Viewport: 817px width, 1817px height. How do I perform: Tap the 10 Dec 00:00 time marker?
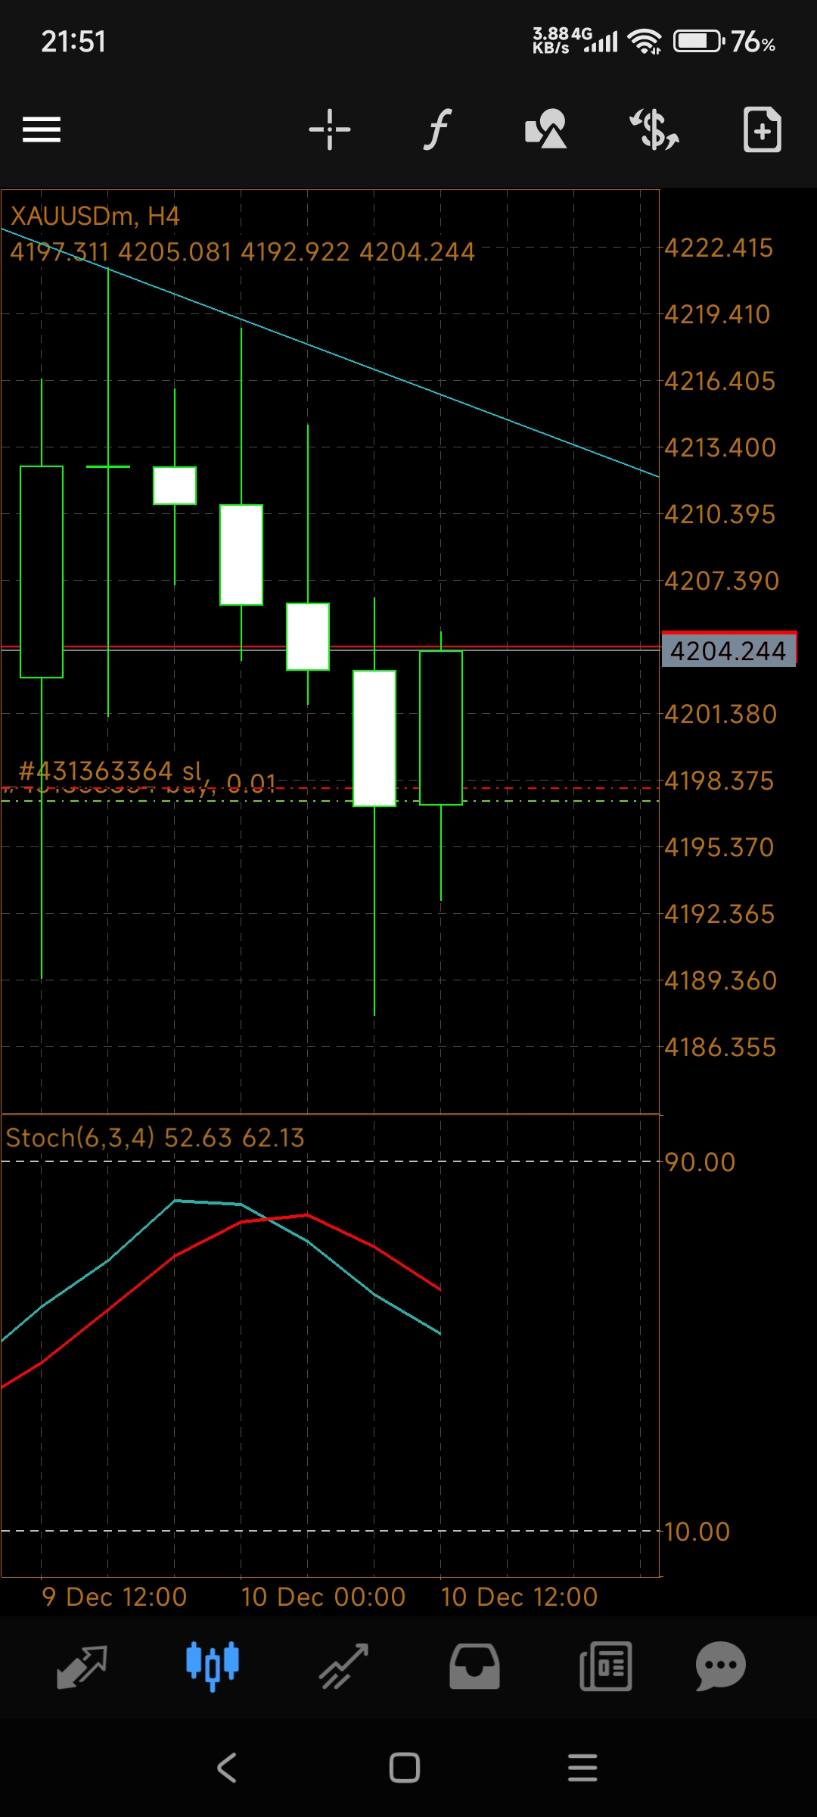pyautogui.click(x=323, y=1597)
